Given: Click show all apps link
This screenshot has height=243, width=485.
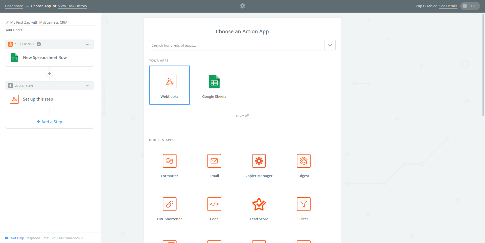Looking at the screenshot, I should 242,115.
